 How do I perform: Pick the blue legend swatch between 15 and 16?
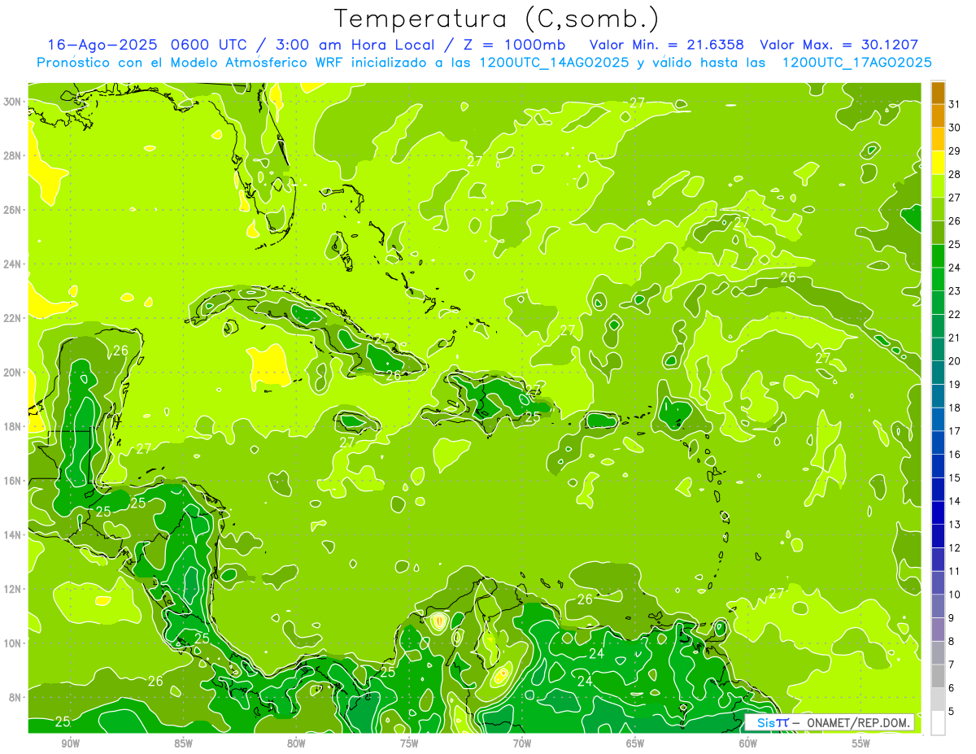[938, 466]
